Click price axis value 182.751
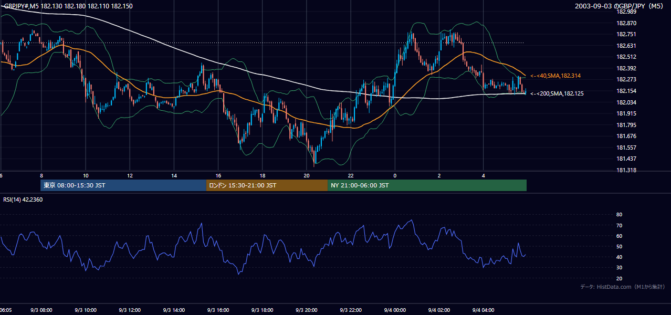Screen dimensions: 671x315 (x=626, y=34)
